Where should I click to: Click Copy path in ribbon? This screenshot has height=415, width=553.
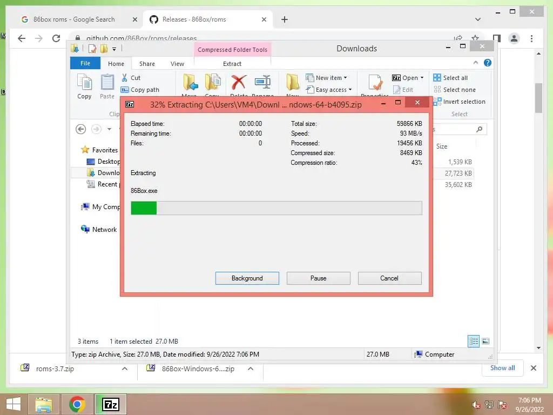(x=140, y=90)
